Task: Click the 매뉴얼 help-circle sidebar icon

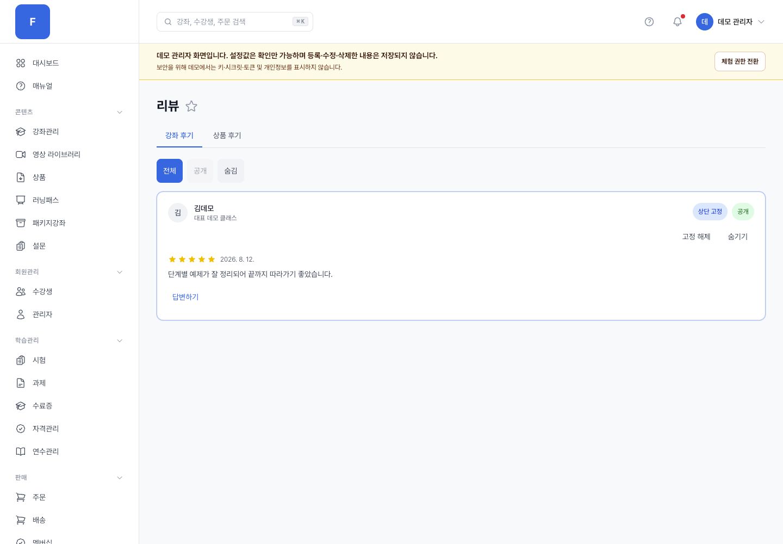Action: point(21,86)
